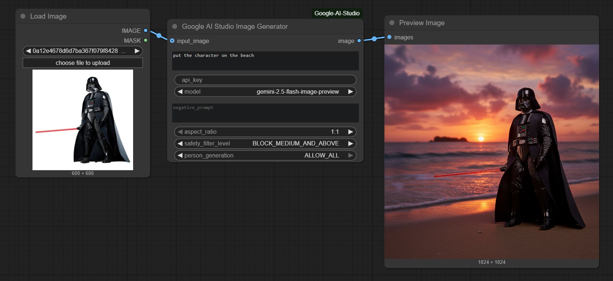Click aspect_ratio left arrow
This screenshot has width=613, height=281.
(x=180, y=132)
